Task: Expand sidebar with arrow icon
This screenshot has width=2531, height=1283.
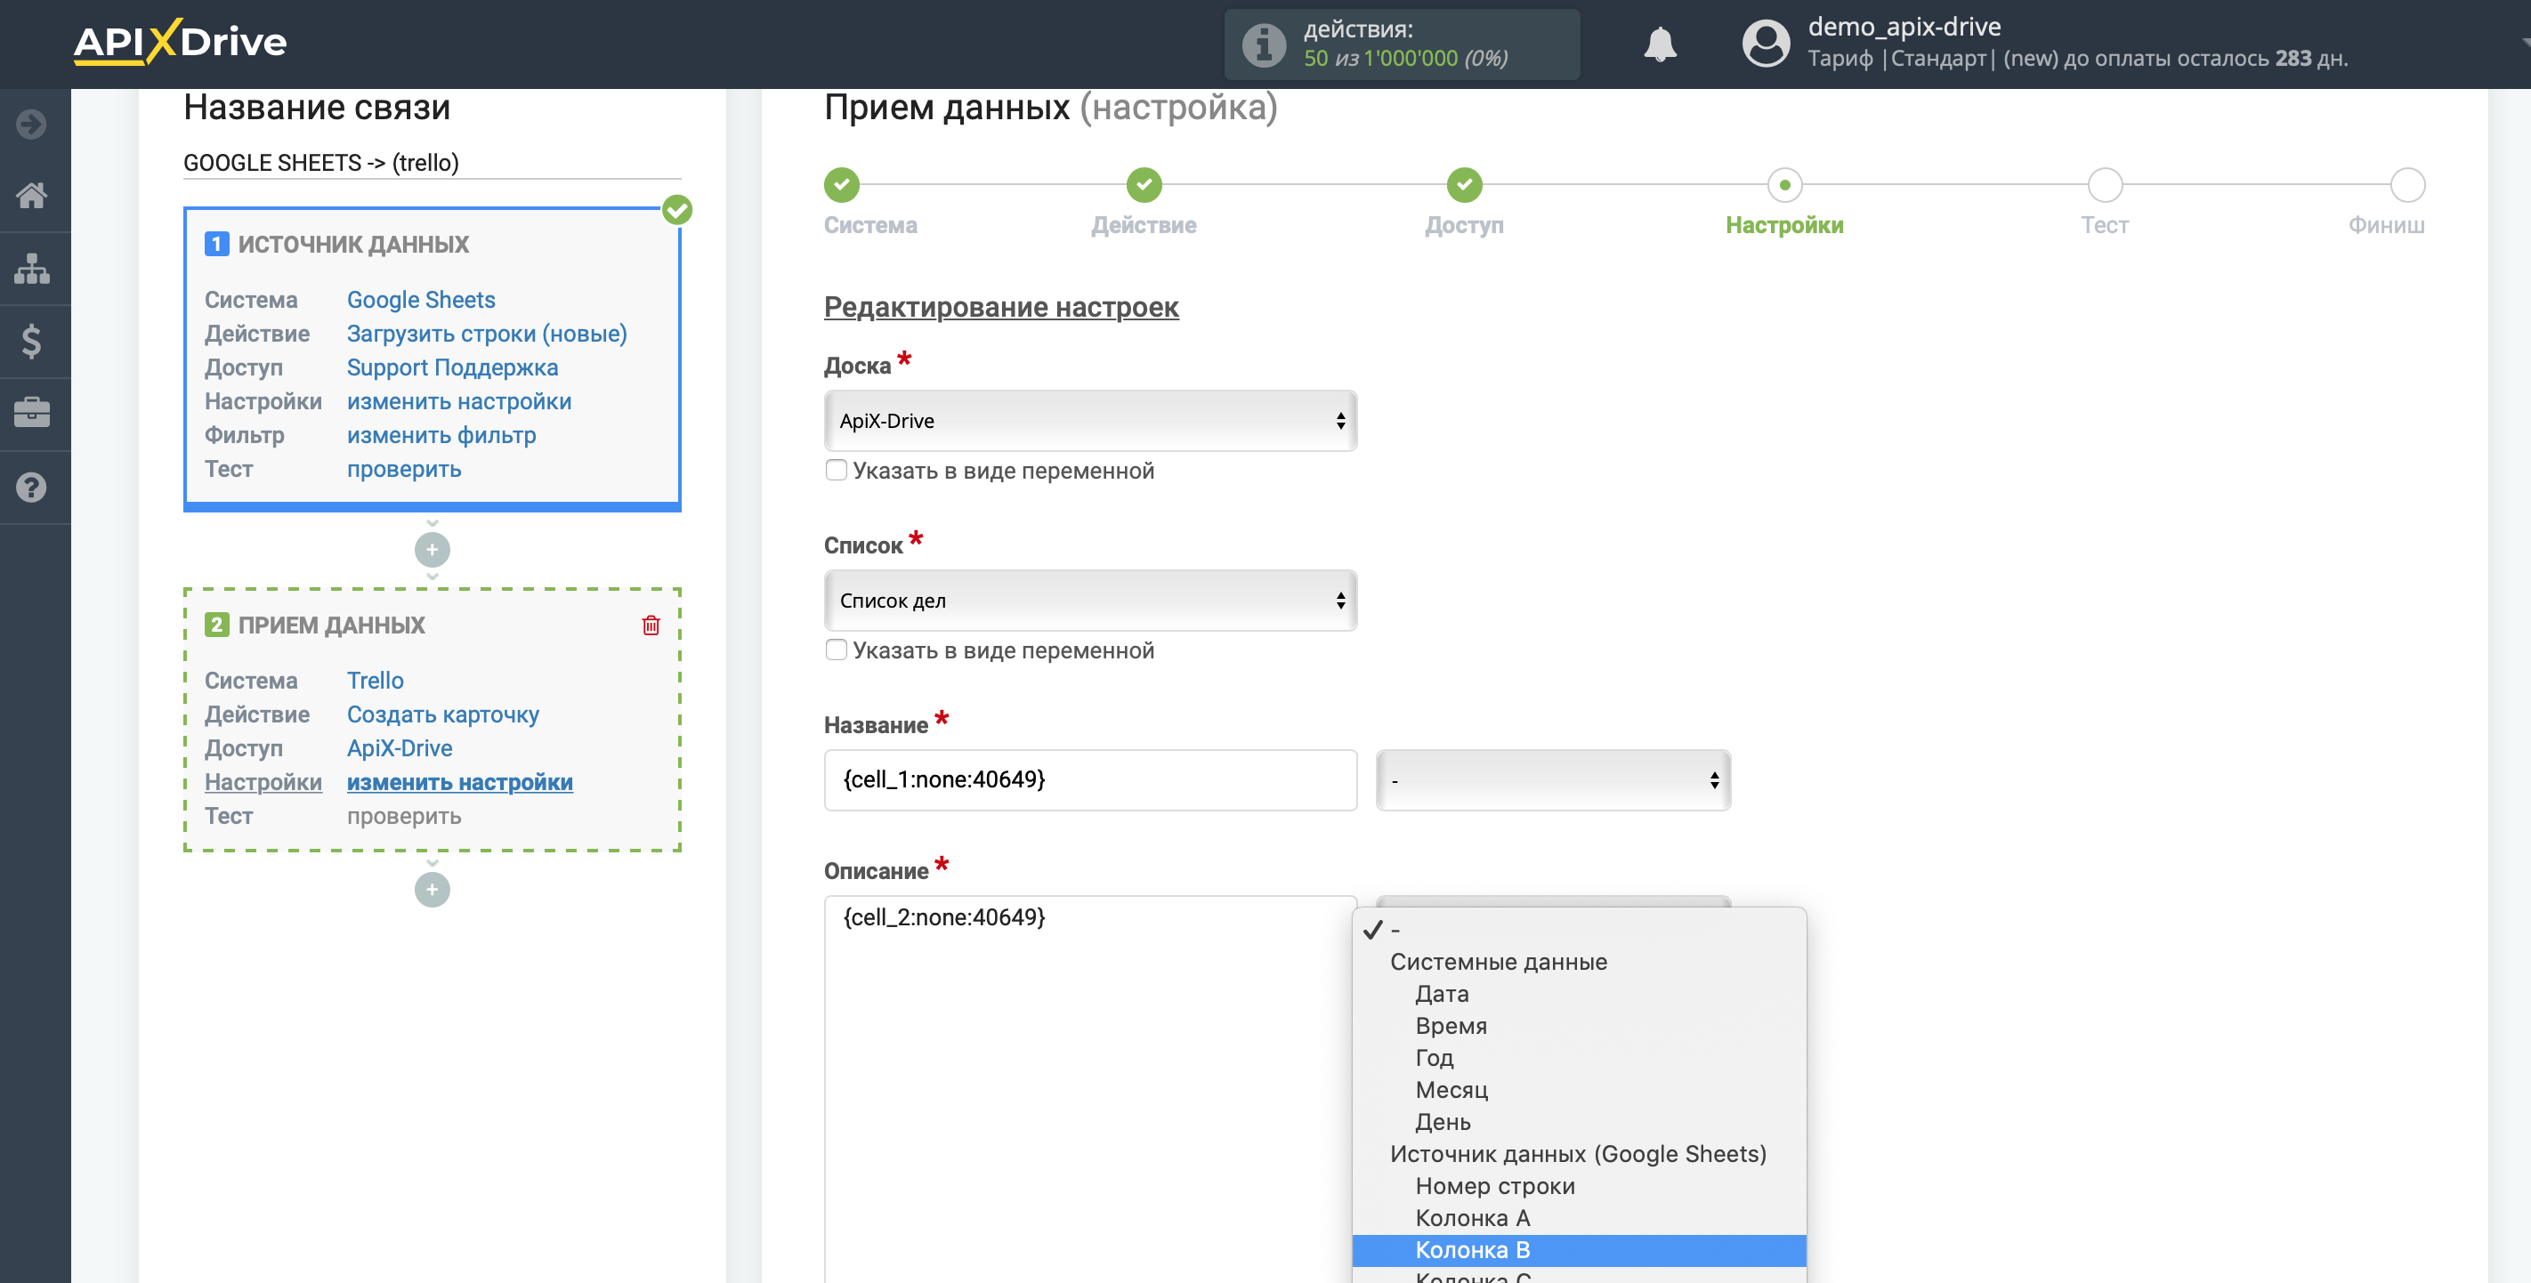Action: pyautogui.click(x=31, y=124)
